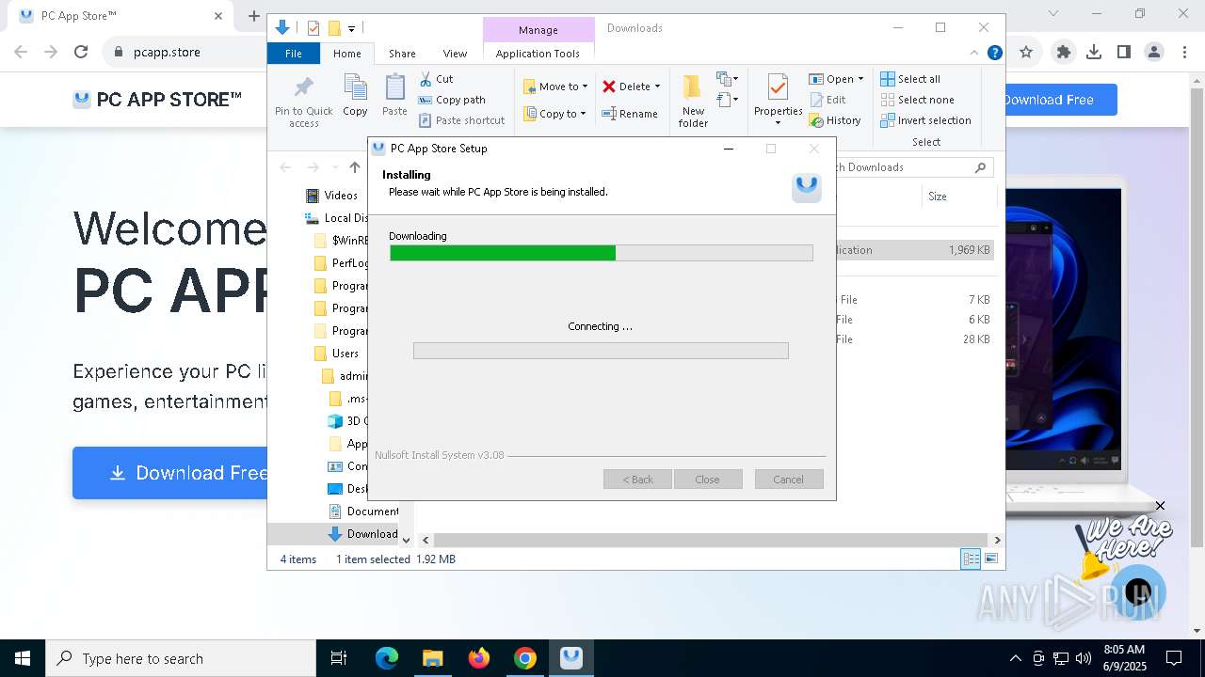This screenshot has width=1205, height=677.
Task: Click the Windows taskbar search box
Action: point(181,658)
